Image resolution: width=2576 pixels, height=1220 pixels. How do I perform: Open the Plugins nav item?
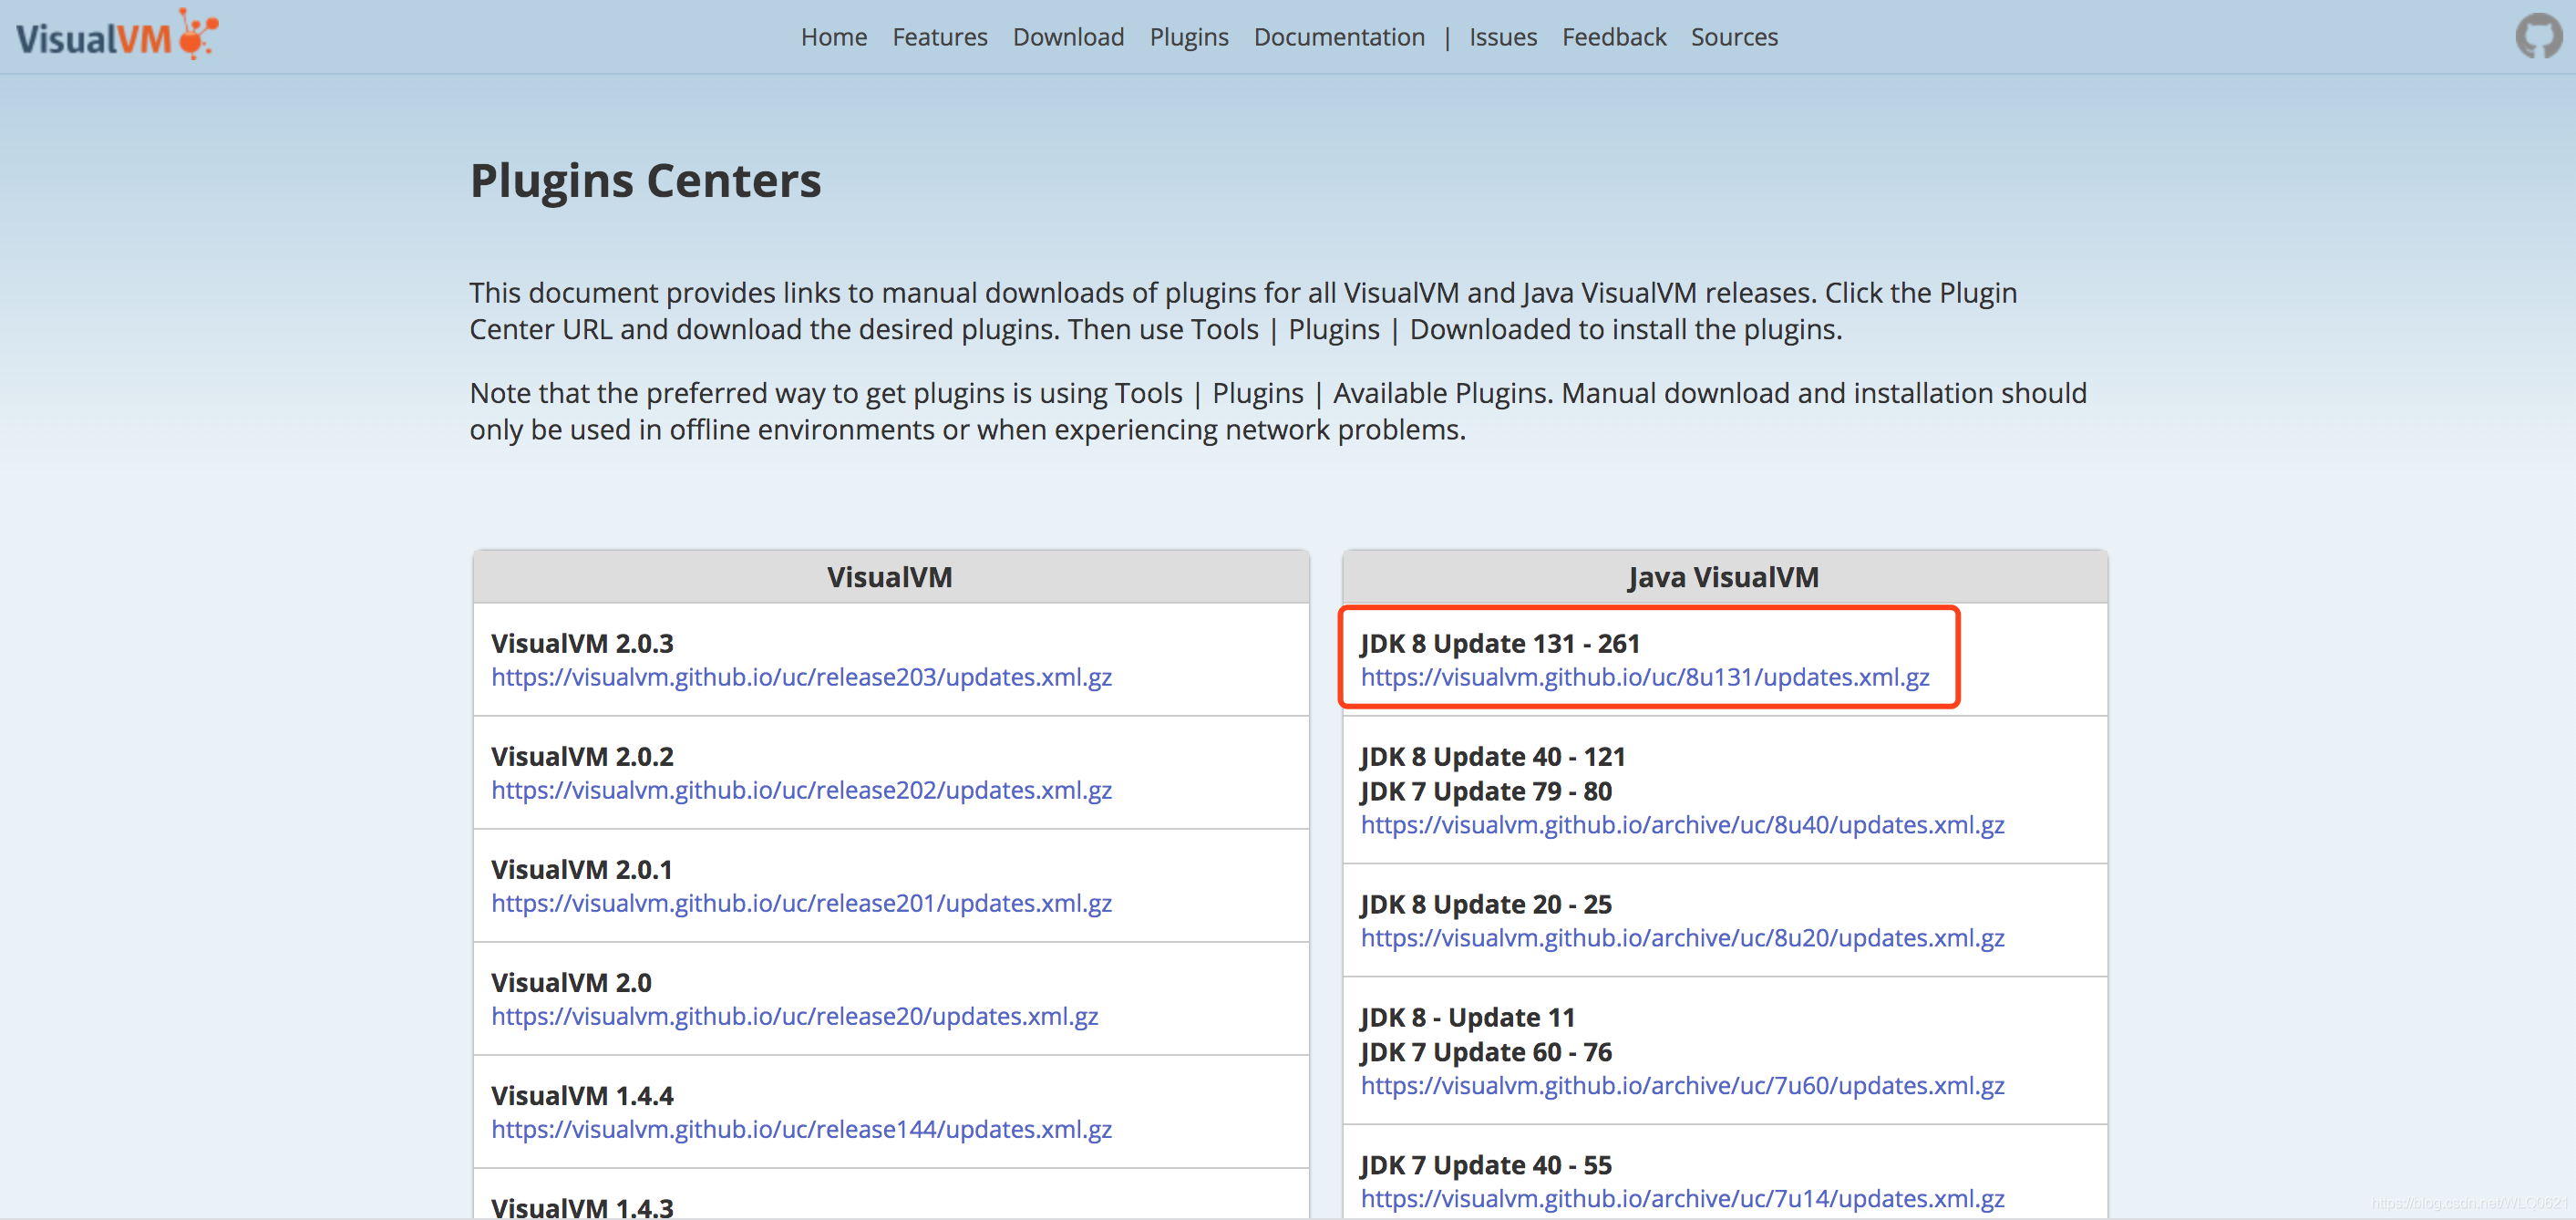tap(1188, 37)
